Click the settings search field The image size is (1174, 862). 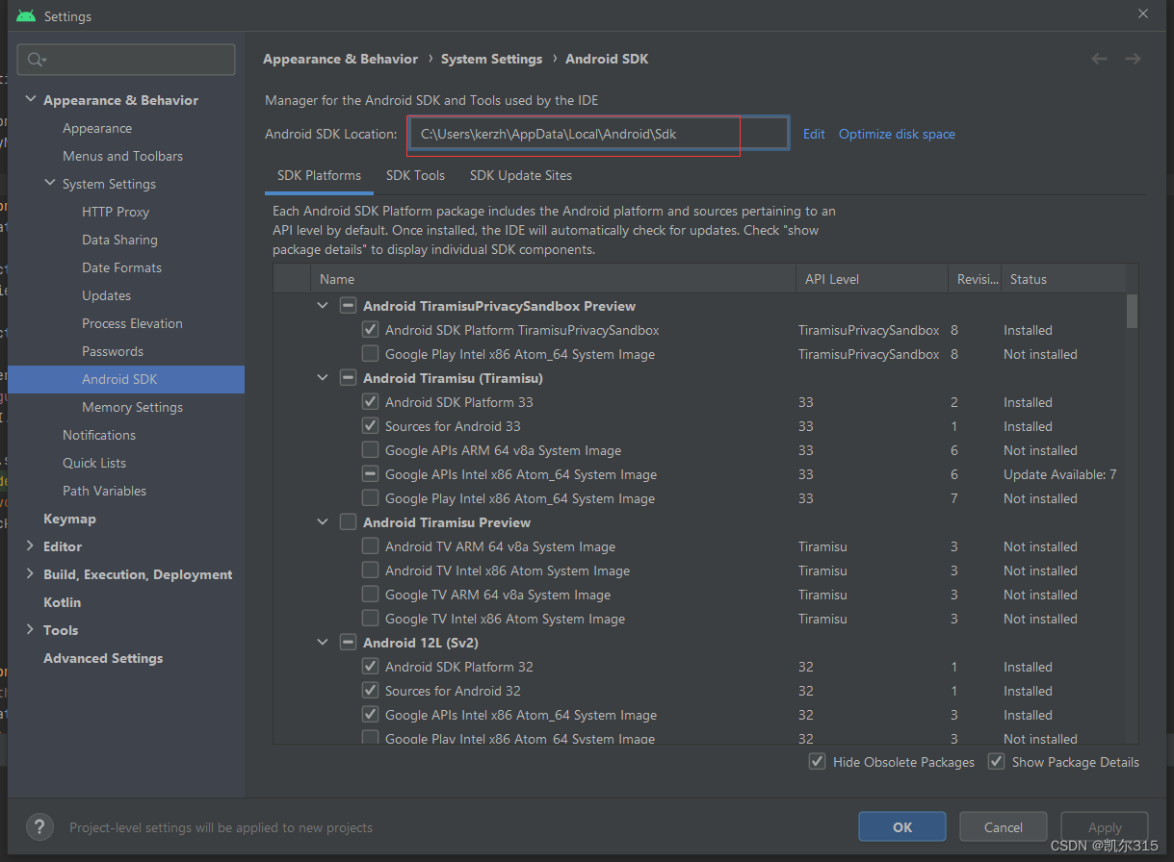tap(126, 60)
